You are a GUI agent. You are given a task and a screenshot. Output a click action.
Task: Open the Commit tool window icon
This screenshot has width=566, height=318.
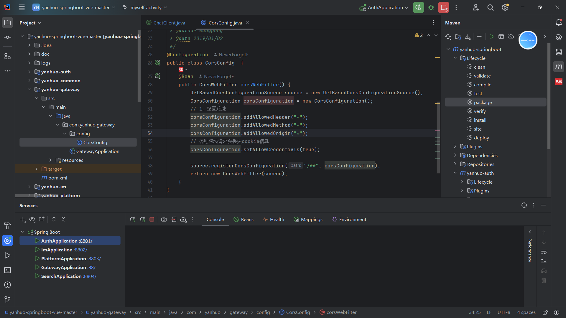[x=7, y=37]
